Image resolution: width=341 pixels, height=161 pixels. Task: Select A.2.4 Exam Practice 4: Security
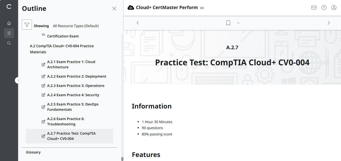click(x=73, y=95)
